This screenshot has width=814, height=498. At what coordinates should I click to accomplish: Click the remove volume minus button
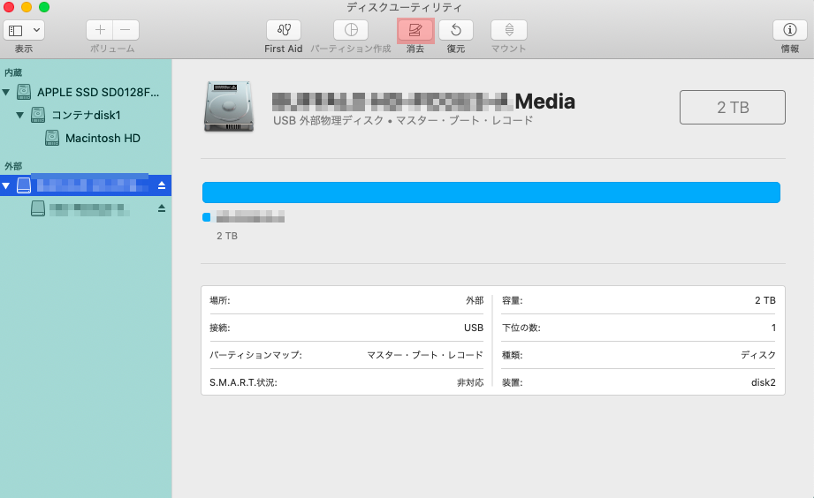(x=126, y=30)
